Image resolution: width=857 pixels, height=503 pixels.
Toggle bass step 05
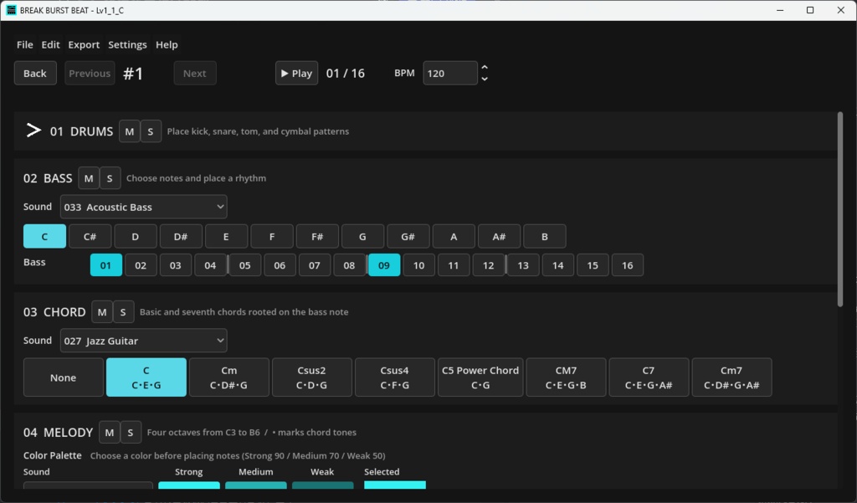coord(245,265)
